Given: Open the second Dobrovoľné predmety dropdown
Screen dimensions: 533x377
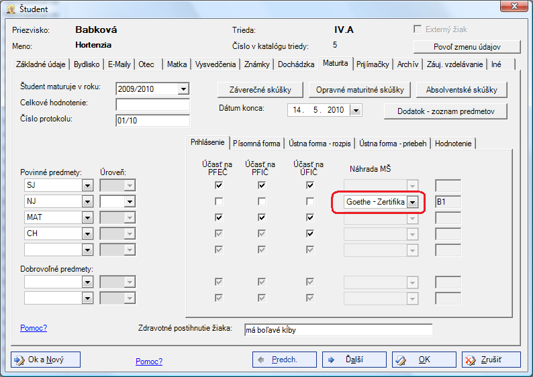Looking at the screenshot, I should (x=87, y=299).
